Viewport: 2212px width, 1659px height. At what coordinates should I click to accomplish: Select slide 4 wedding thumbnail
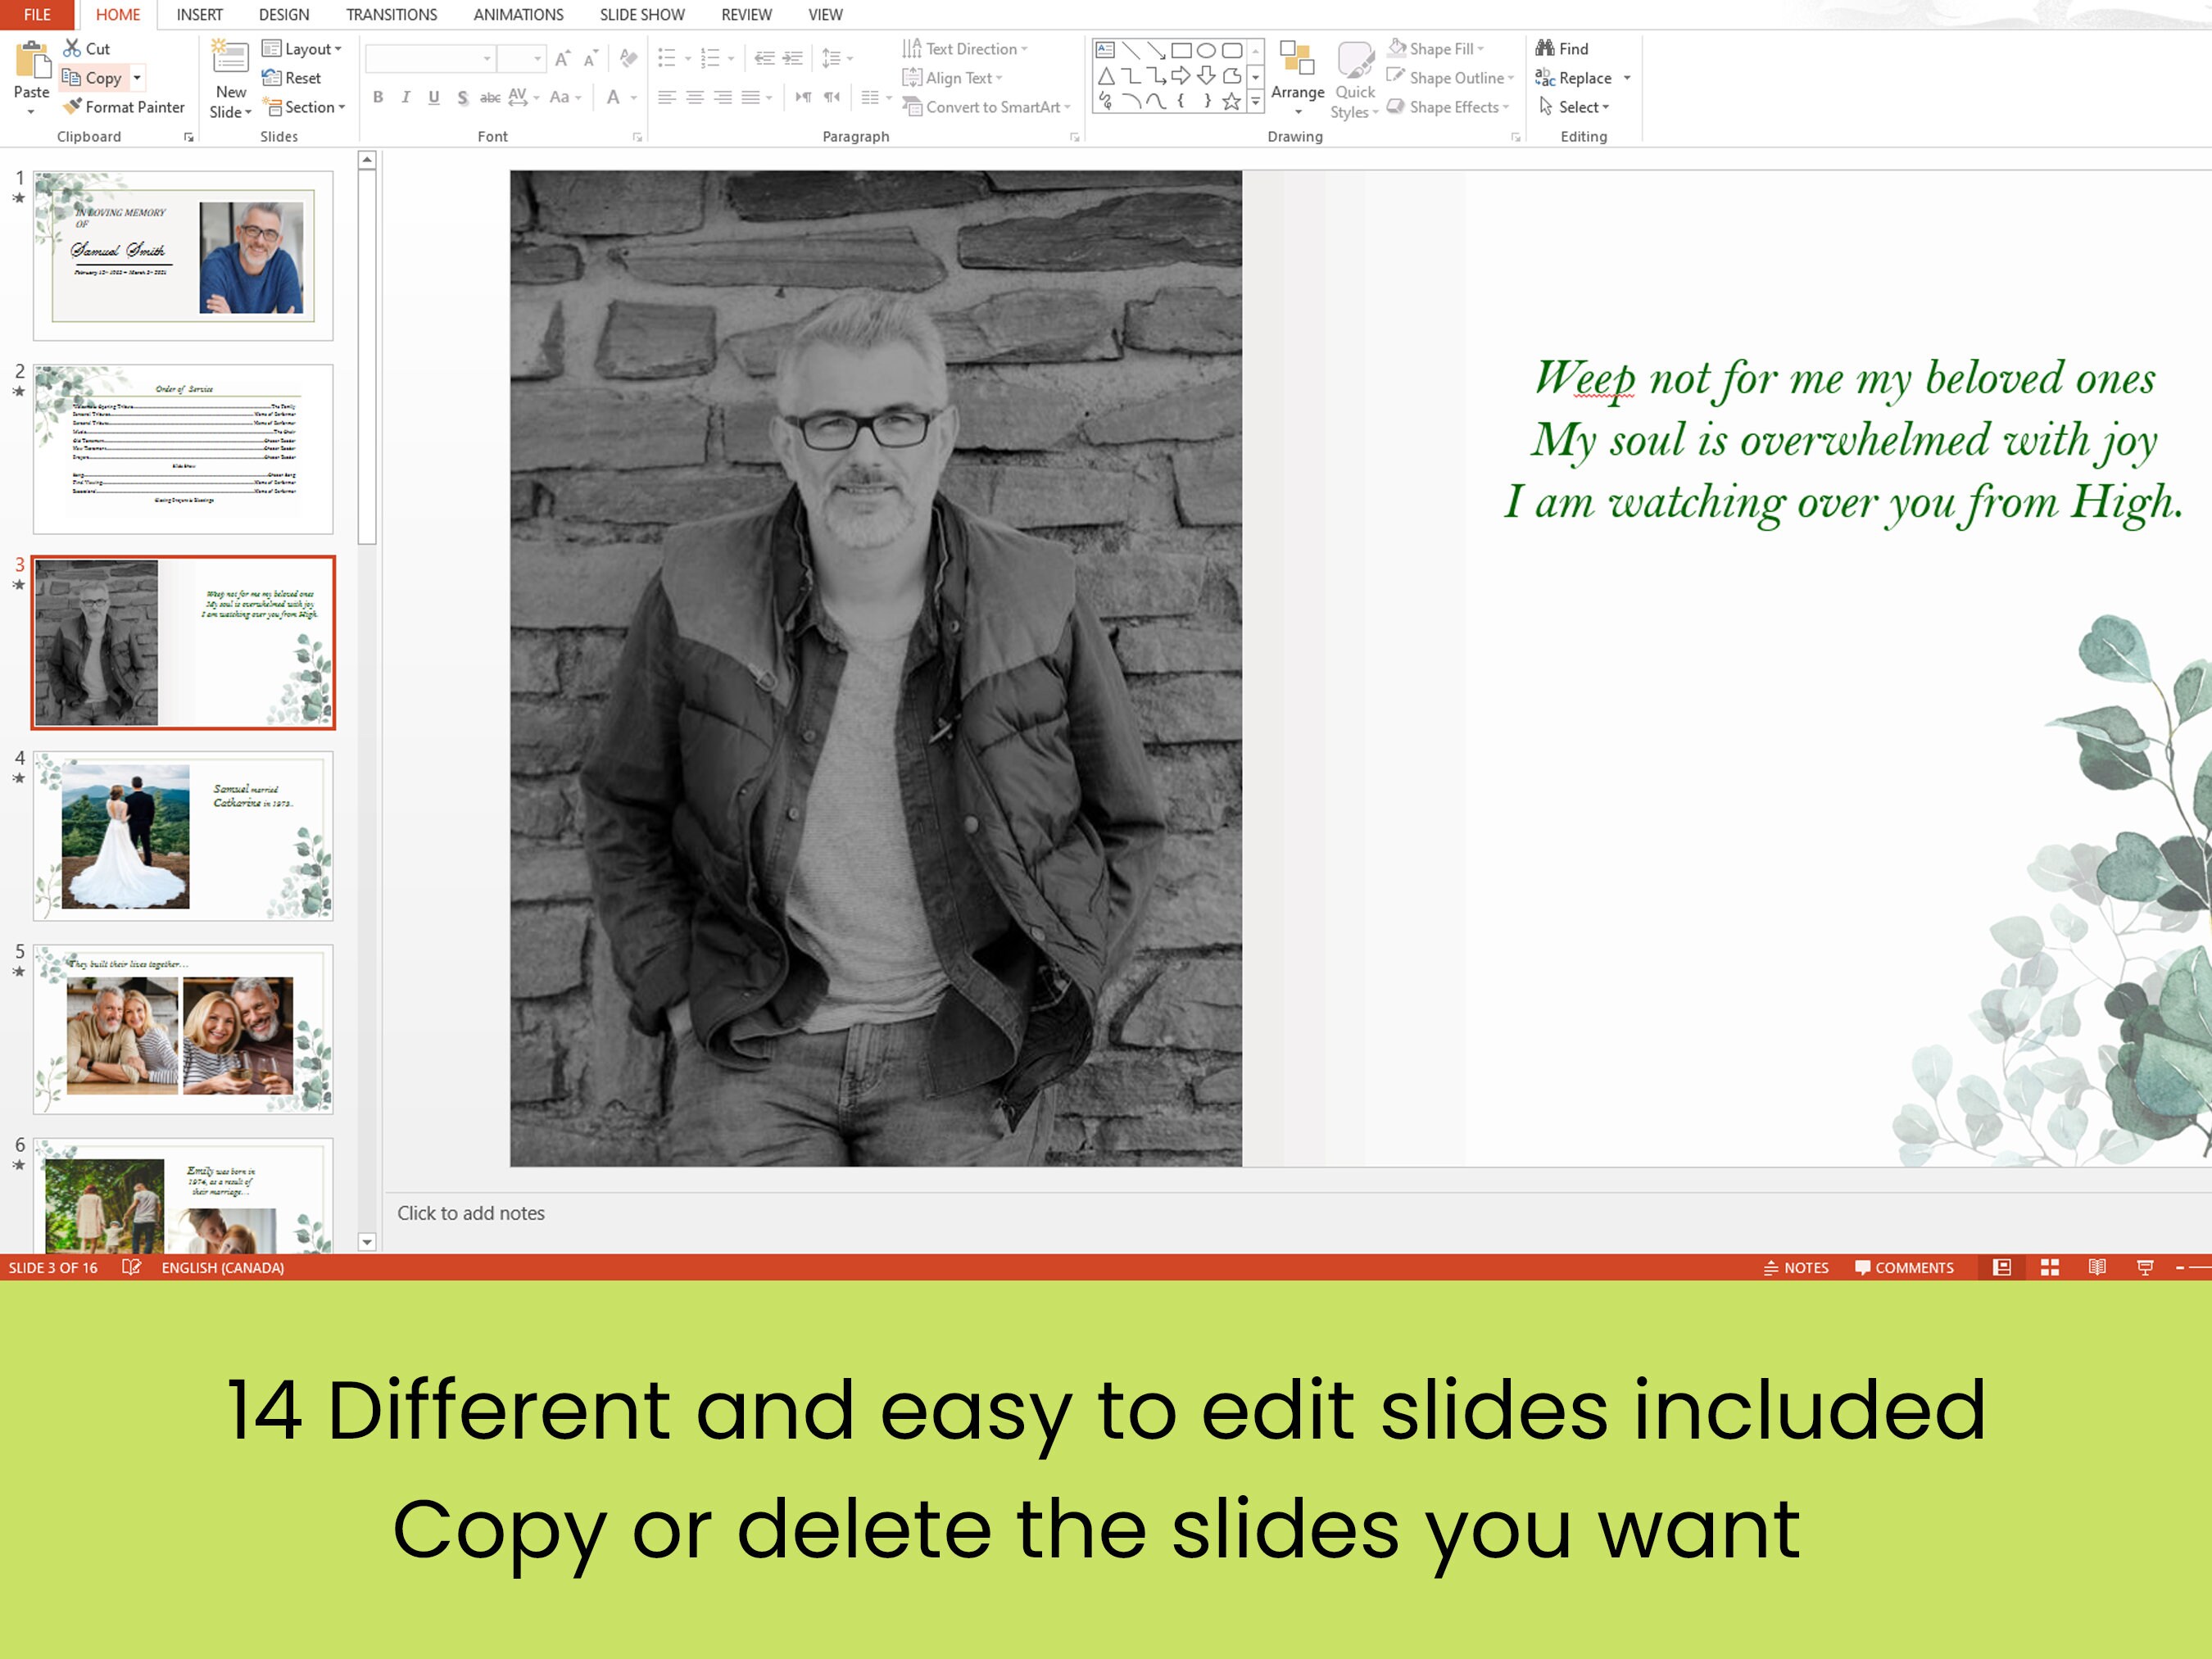coord(183,836)
